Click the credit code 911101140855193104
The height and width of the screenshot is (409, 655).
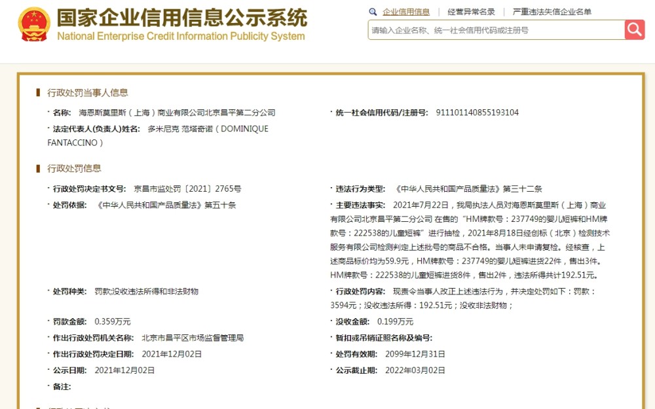(477, 113)
